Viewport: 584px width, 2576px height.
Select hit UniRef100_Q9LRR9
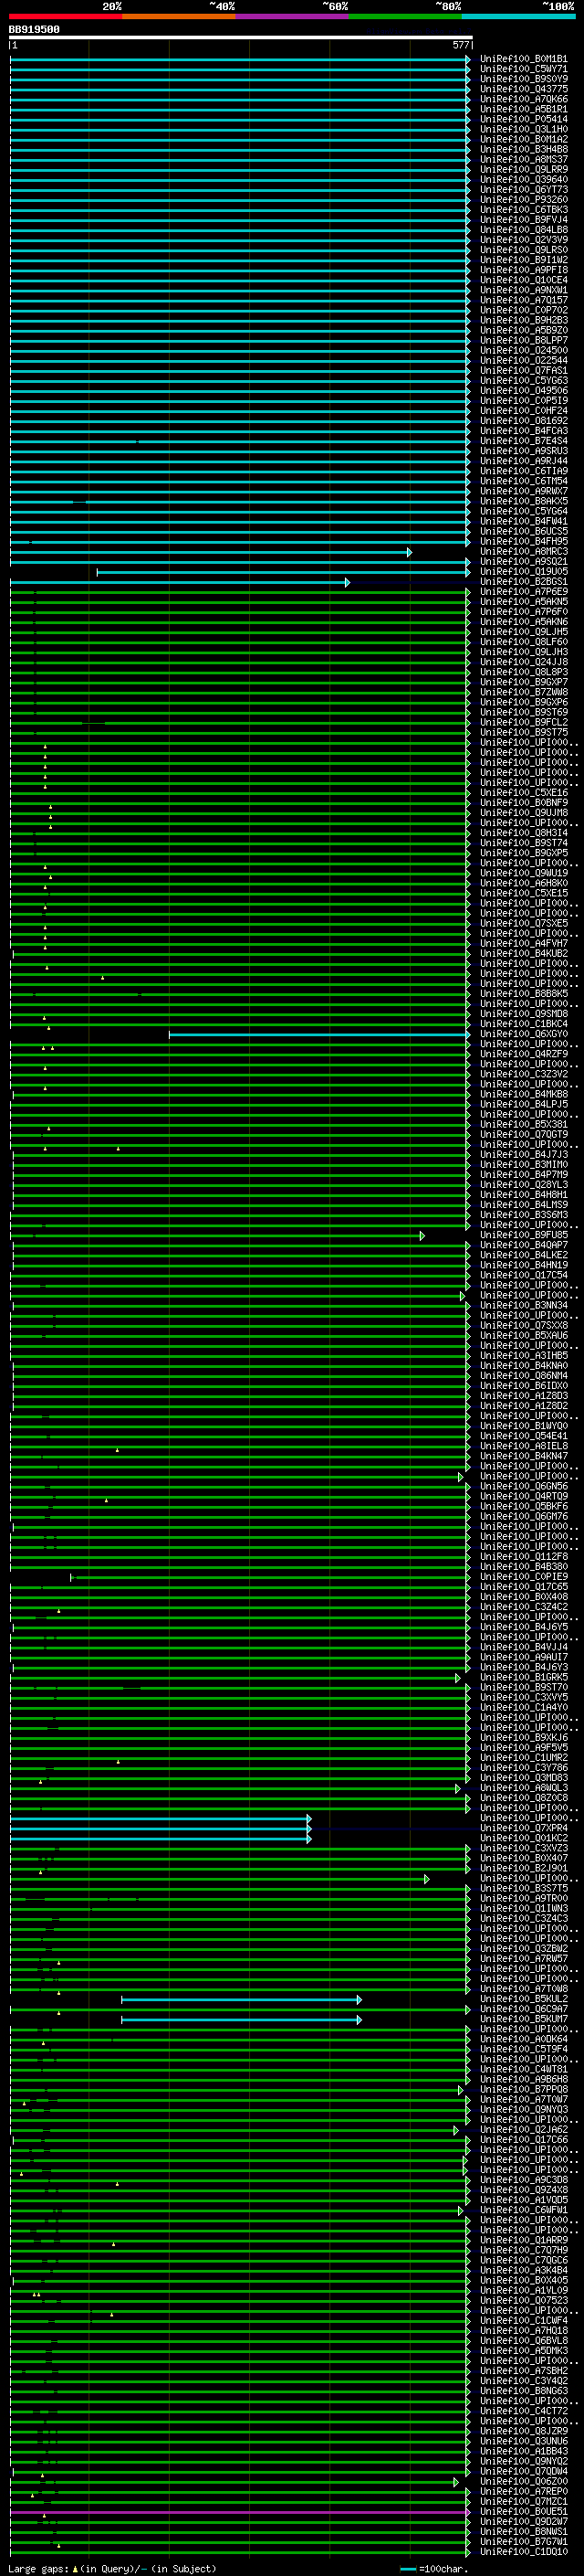tap(524, 170)
